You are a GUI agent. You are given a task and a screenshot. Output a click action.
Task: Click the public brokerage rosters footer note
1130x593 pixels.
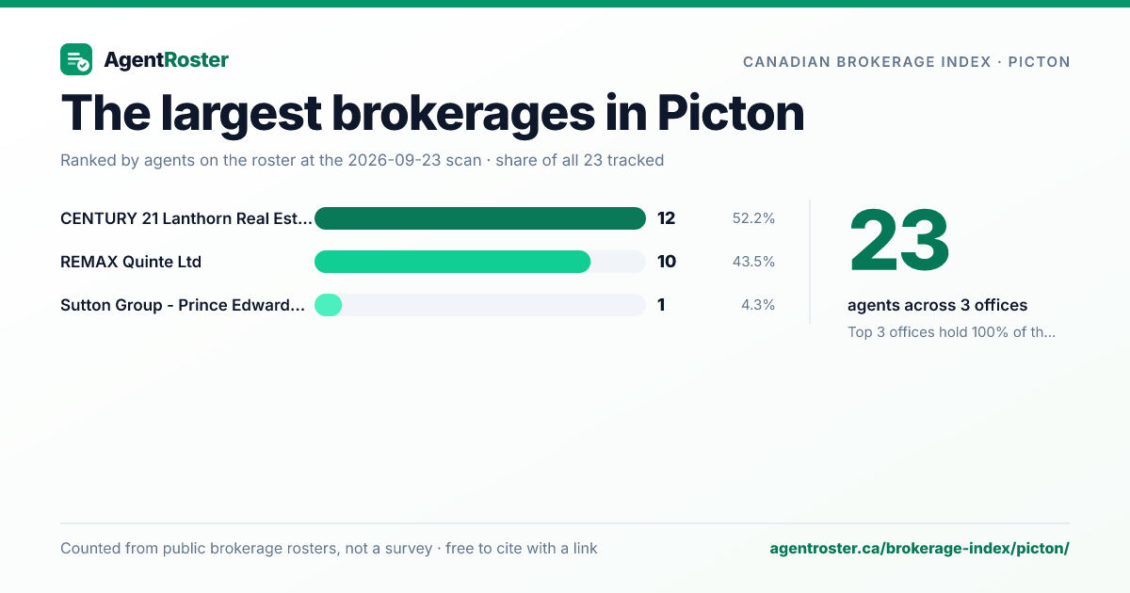pyautogui.click(x=329, y=548)
